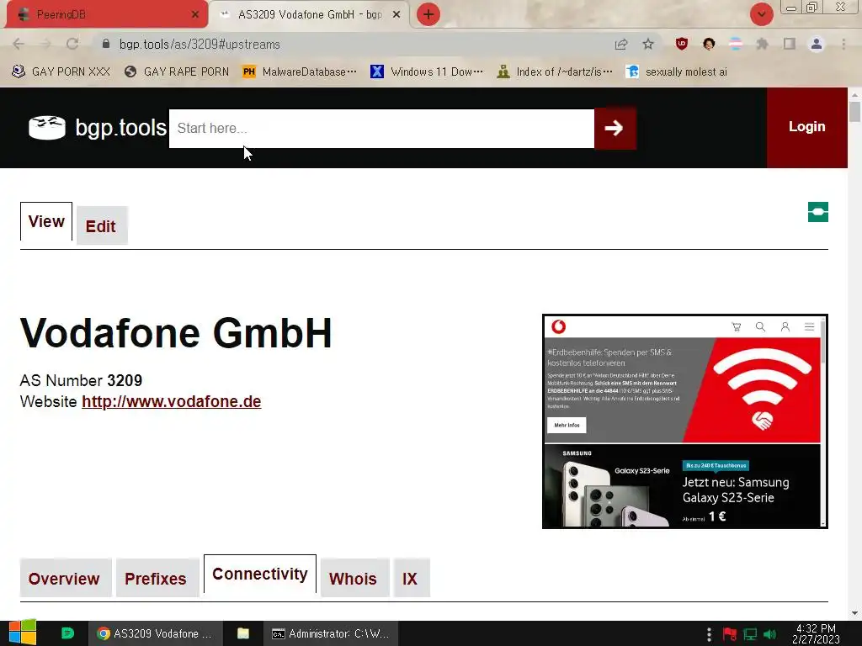Share this page using share icon
Image resolution: width=862 pixels, height=646 pixels.
click(x=621, y=45)
